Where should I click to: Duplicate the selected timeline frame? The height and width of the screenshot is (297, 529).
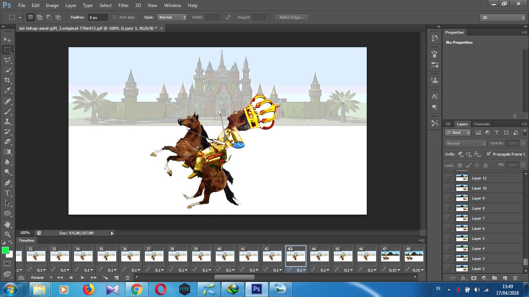116,278
